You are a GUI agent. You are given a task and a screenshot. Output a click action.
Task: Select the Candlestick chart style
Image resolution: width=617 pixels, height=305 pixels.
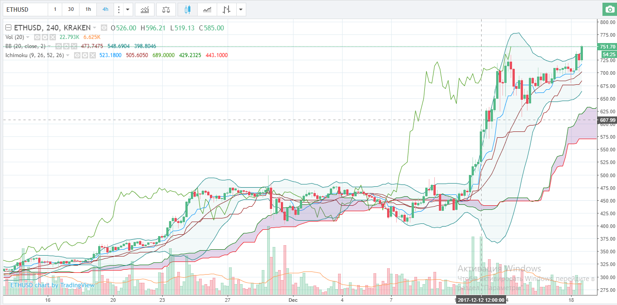[187, 9]
